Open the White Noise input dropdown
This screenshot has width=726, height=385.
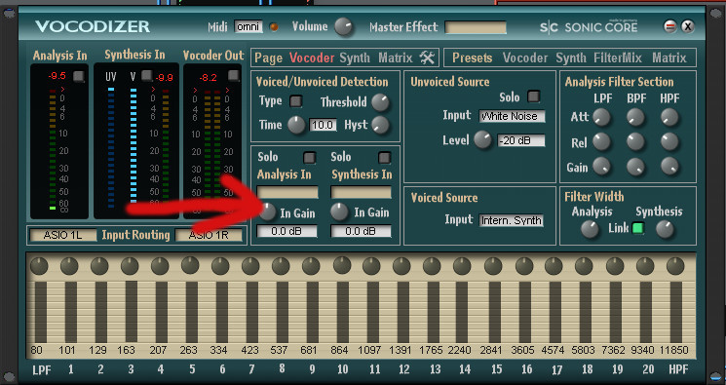[x=512, y=116]
